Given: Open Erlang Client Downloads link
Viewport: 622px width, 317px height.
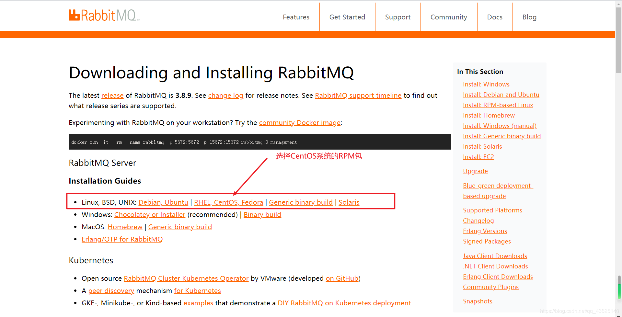Looking at the screenshot, I should tap(498, 277).
